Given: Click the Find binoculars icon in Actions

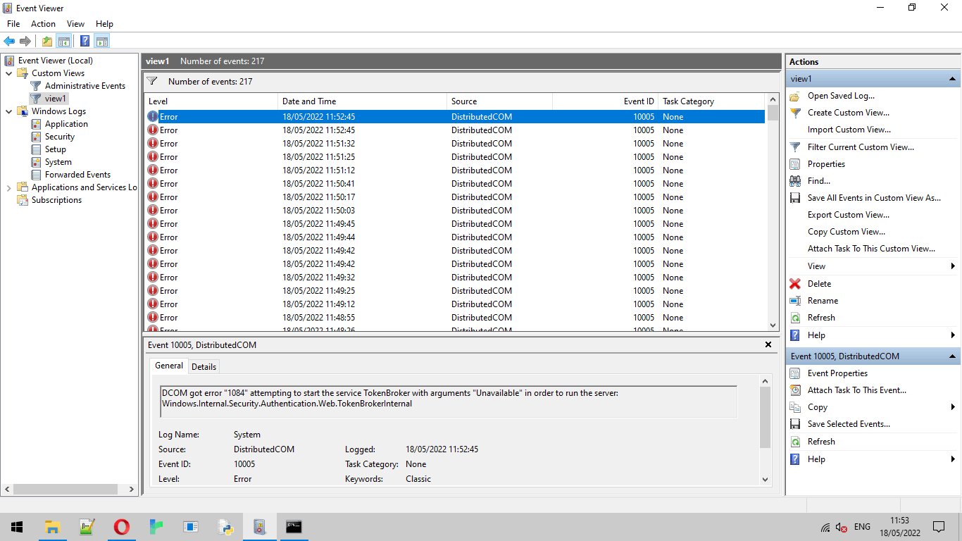Looking at the screenshot, I should click(x=795, y=181).
